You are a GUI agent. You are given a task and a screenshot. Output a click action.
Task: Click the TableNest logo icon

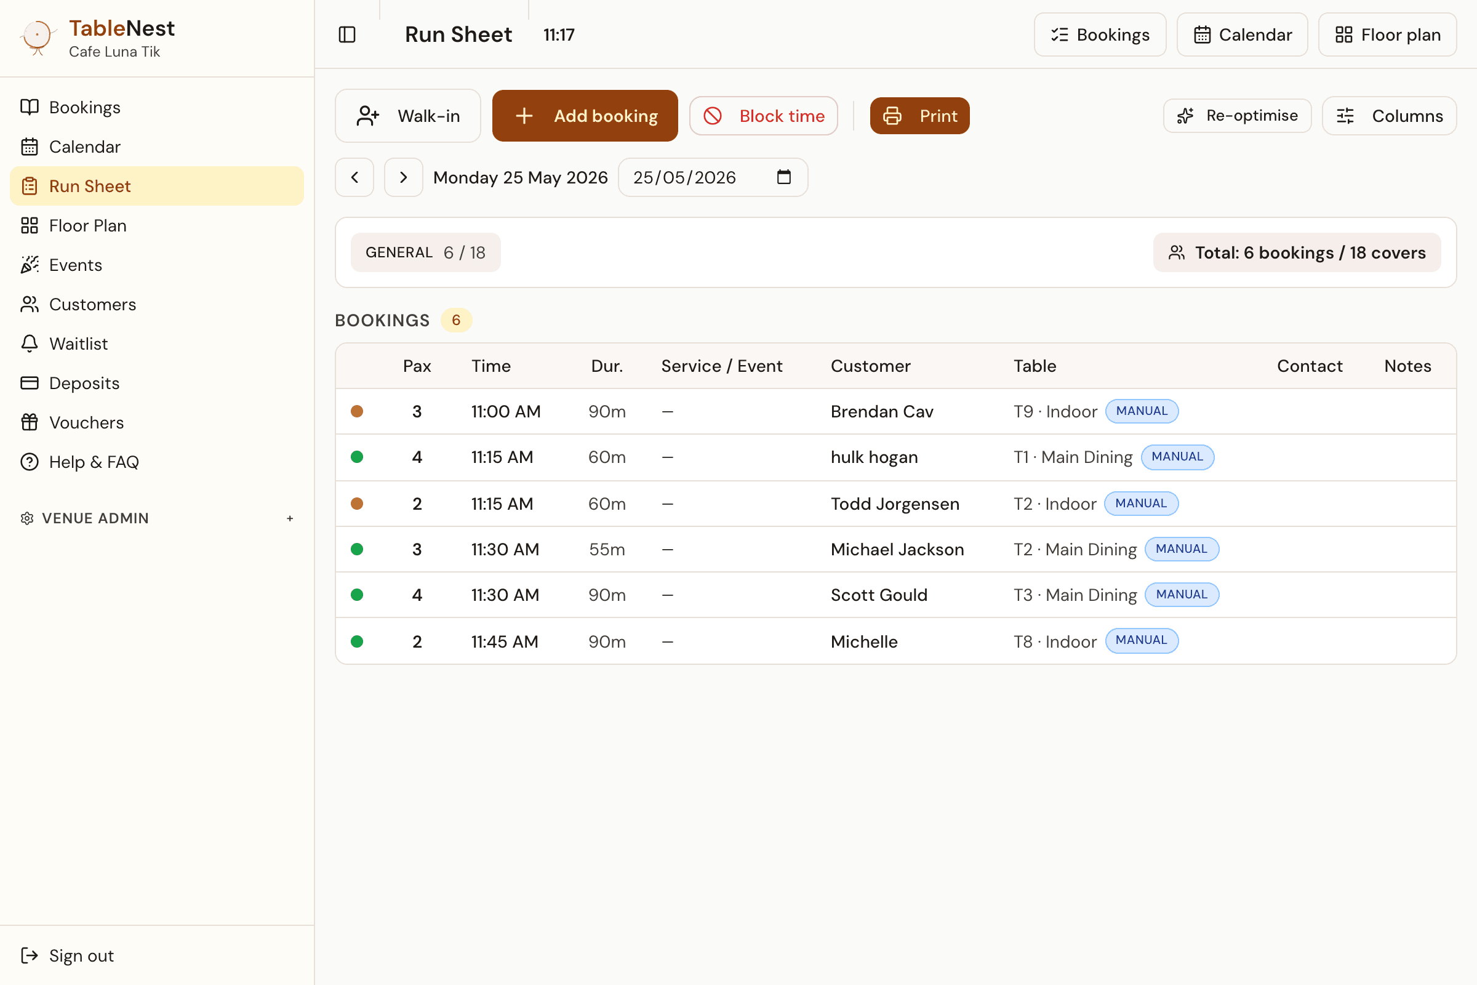38,36
